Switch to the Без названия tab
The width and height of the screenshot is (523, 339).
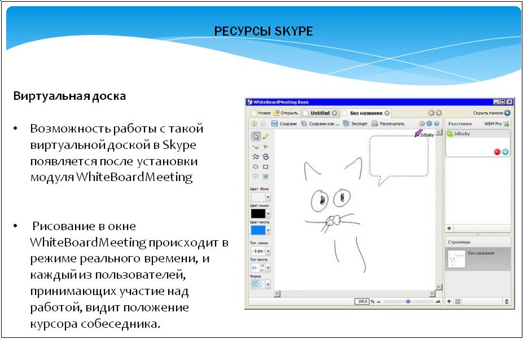pos(366,113)
